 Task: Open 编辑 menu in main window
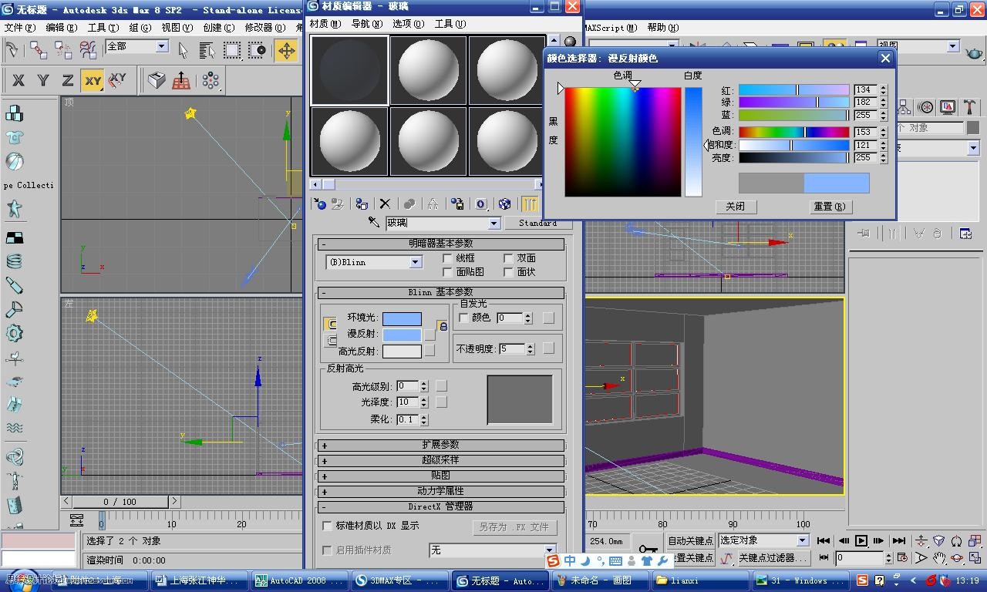61,27
